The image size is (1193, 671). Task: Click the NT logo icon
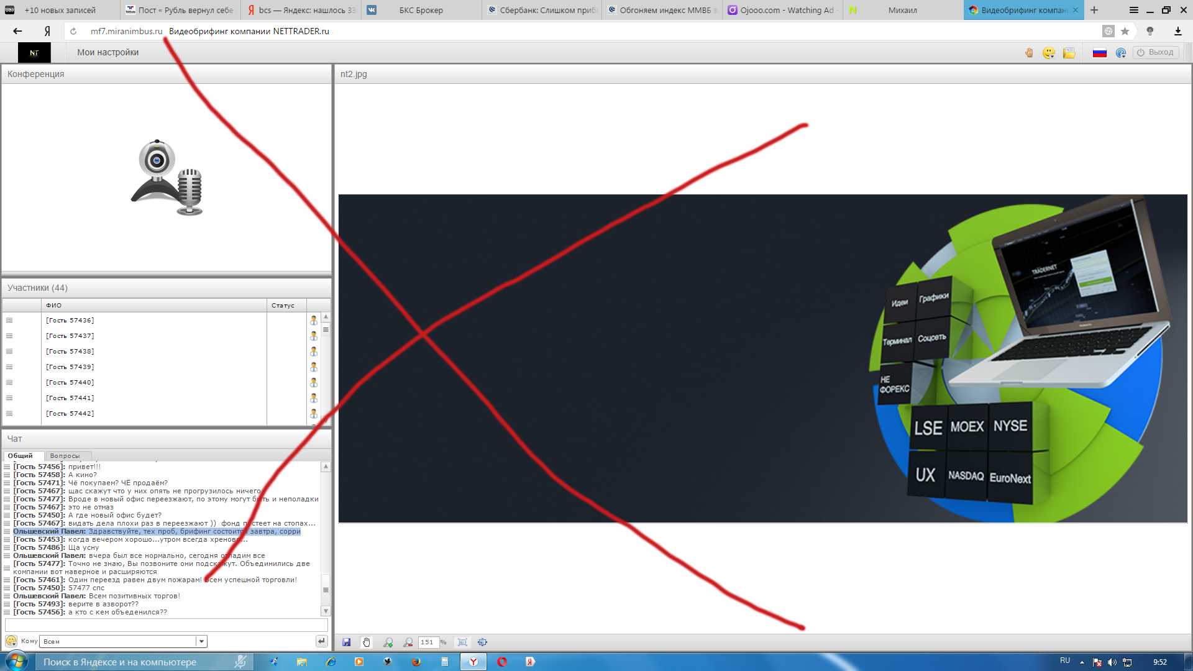click(x=34, y=53)
